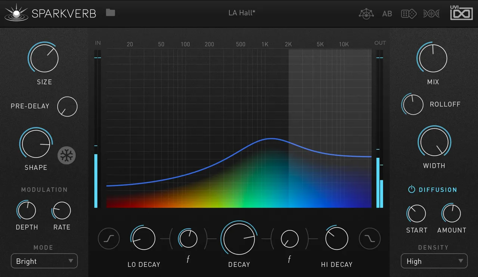The image size is (478, 277).
Task: Click the Shape knob
Action: click(x=36, y=144)
